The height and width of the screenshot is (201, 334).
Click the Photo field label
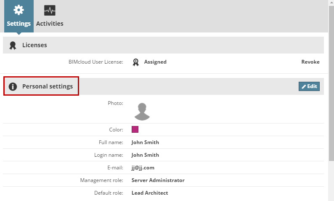(115, 103)
